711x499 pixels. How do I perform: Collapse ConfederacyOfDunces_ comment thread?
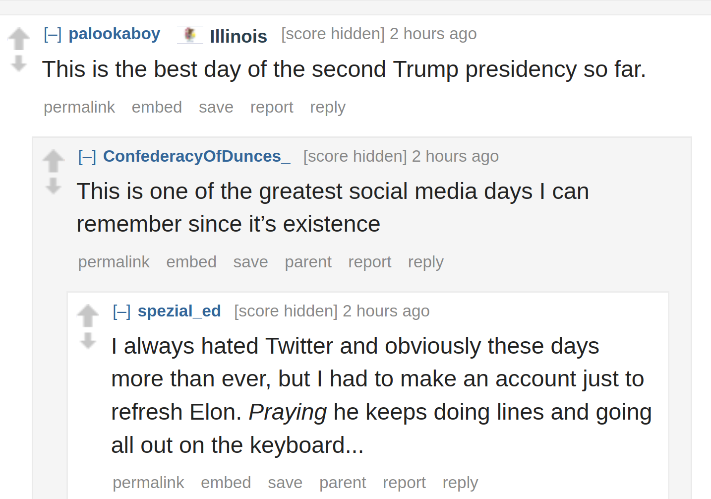tap(87, 157)
